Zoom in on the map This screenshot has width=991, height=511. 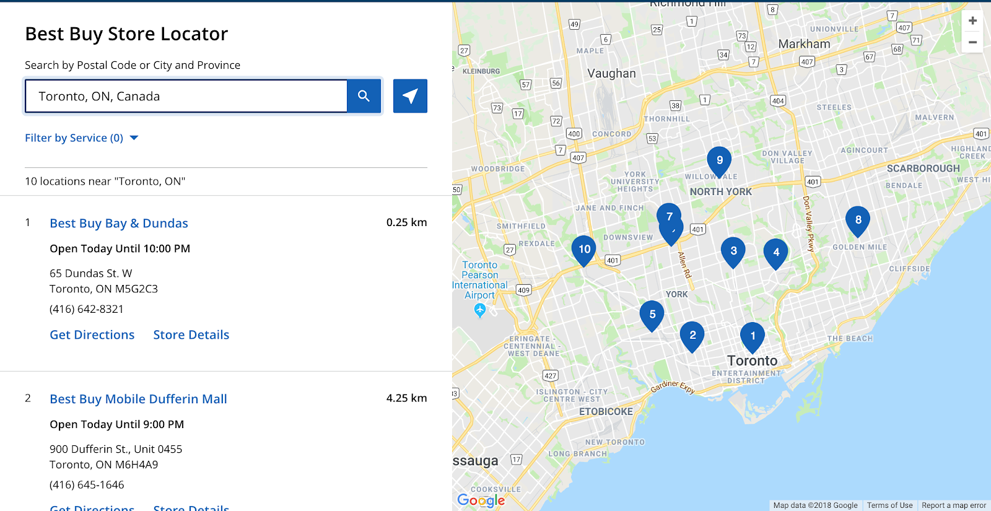(972, 20)
